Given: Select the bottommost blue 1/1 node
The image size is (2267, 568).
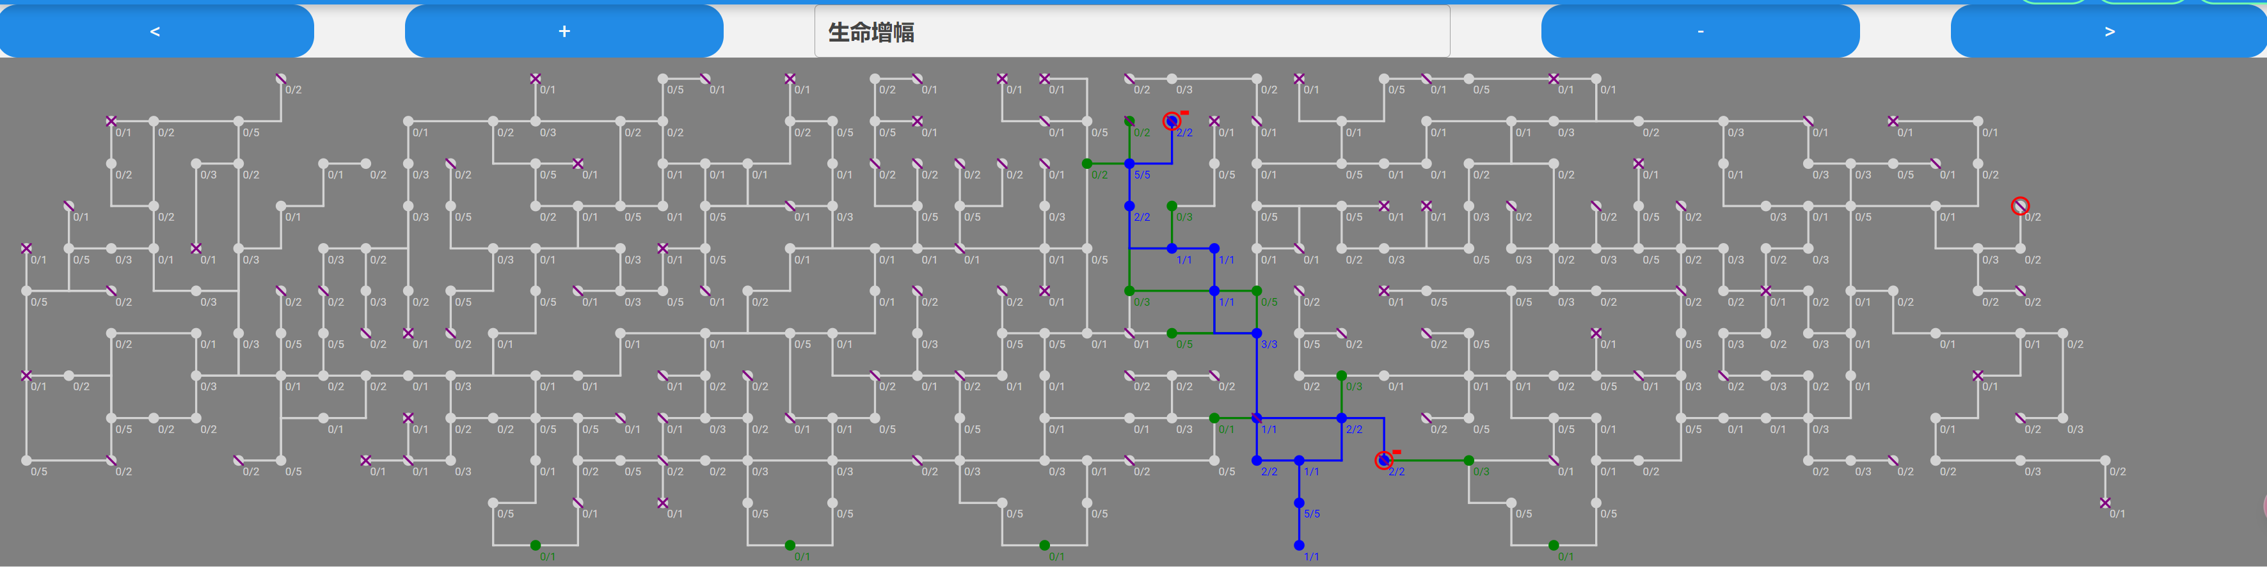Looking at the screenshot, I should 1299,545.
